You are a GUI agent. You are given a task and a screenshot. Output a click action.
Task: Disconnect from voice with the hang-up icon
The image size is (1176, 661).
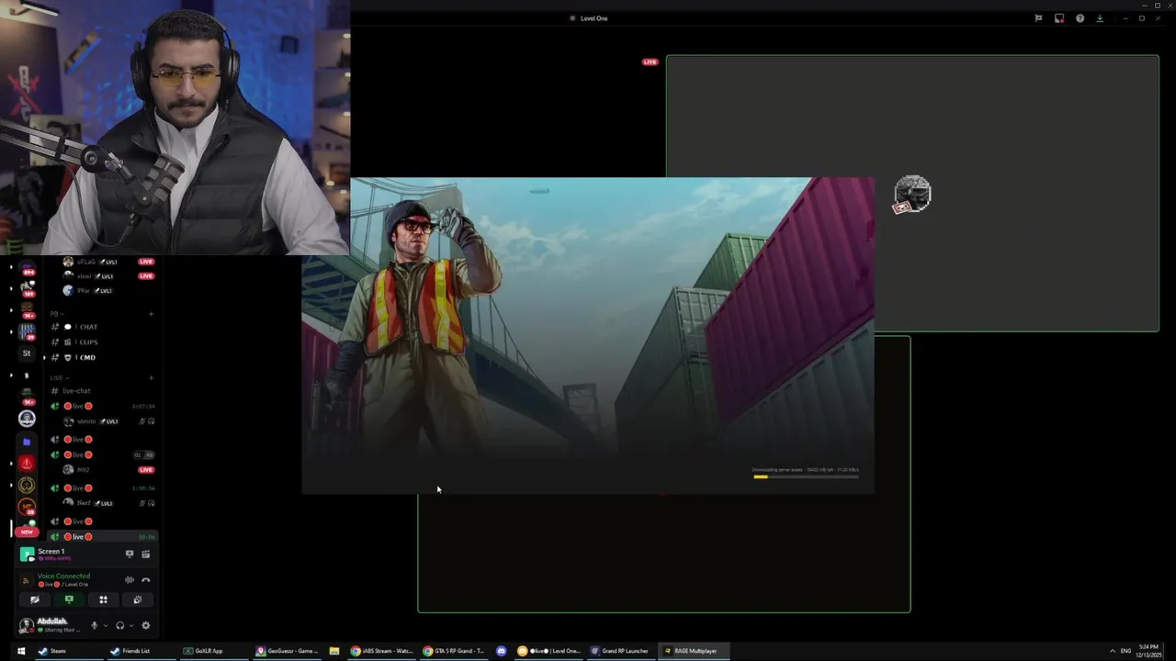pos(145,579)
